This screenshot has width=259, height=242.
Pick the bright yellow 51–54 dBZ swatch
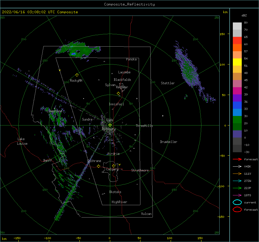click(x=237, y=62)
